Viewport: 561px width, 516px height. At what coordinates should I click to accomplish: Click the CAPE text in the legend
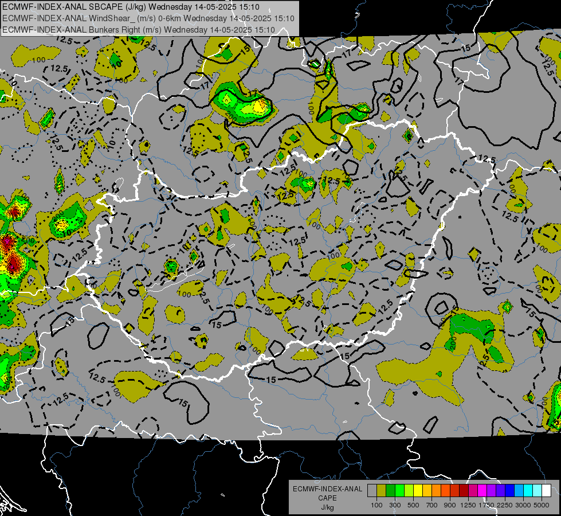click(327, 498)
